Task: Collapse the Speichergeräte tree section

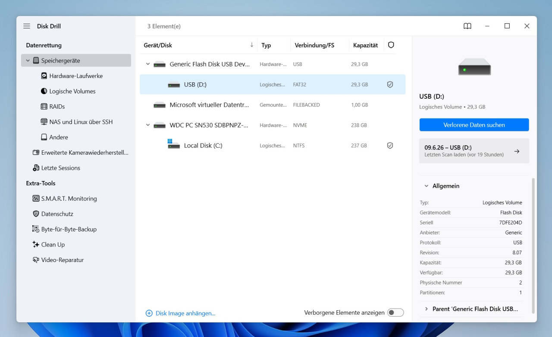Action: pos(28,61)
